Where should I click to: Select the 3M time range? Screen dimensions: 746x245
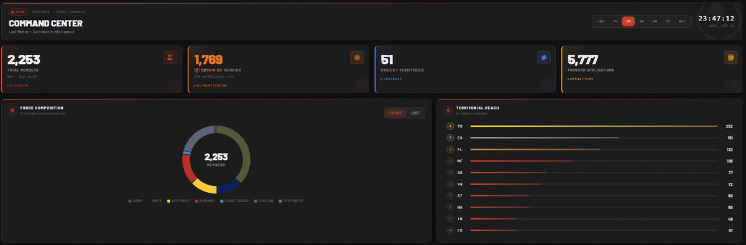pyautogui.click(x=642, y=21)
